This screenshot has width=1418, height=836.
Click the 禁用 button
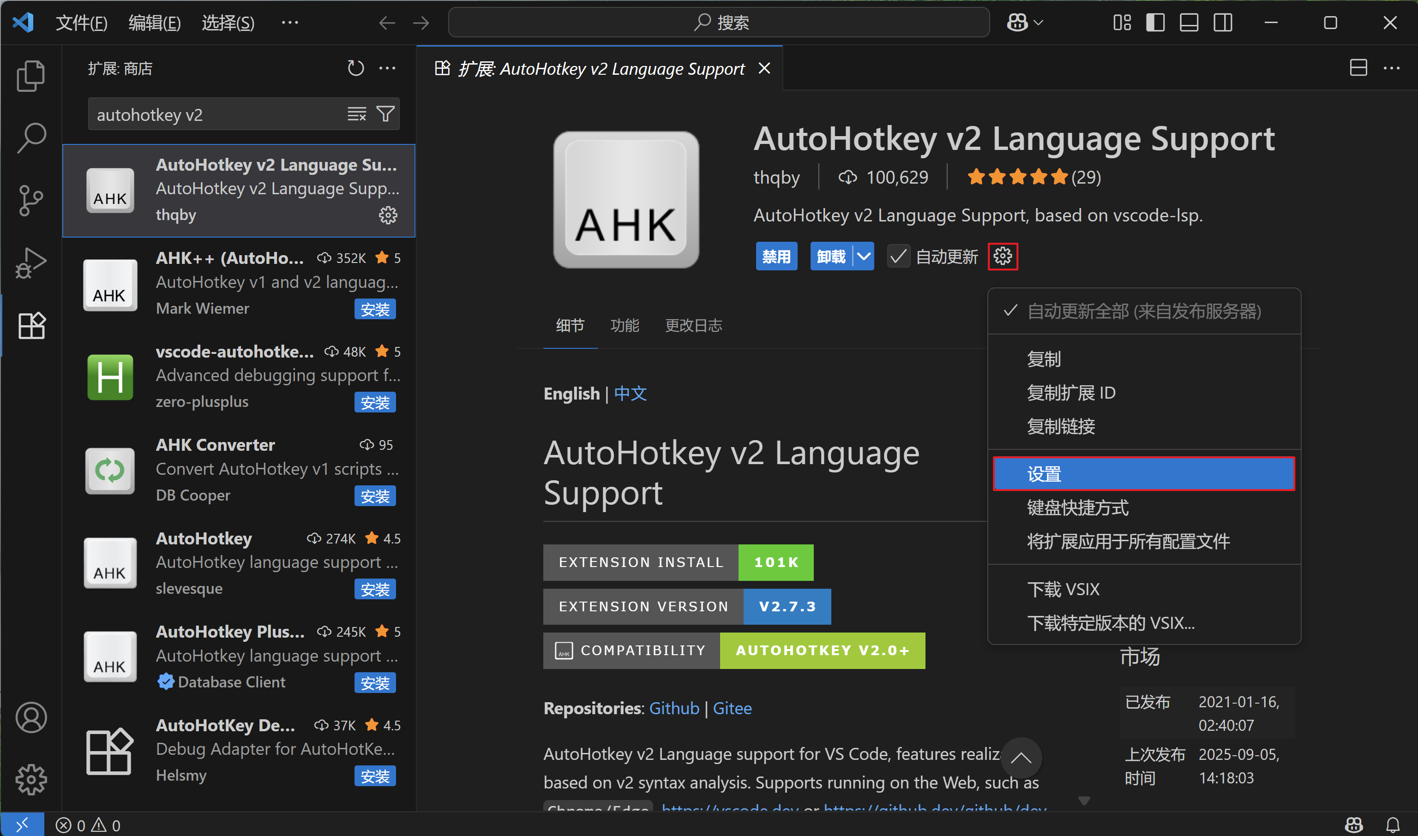776,257
